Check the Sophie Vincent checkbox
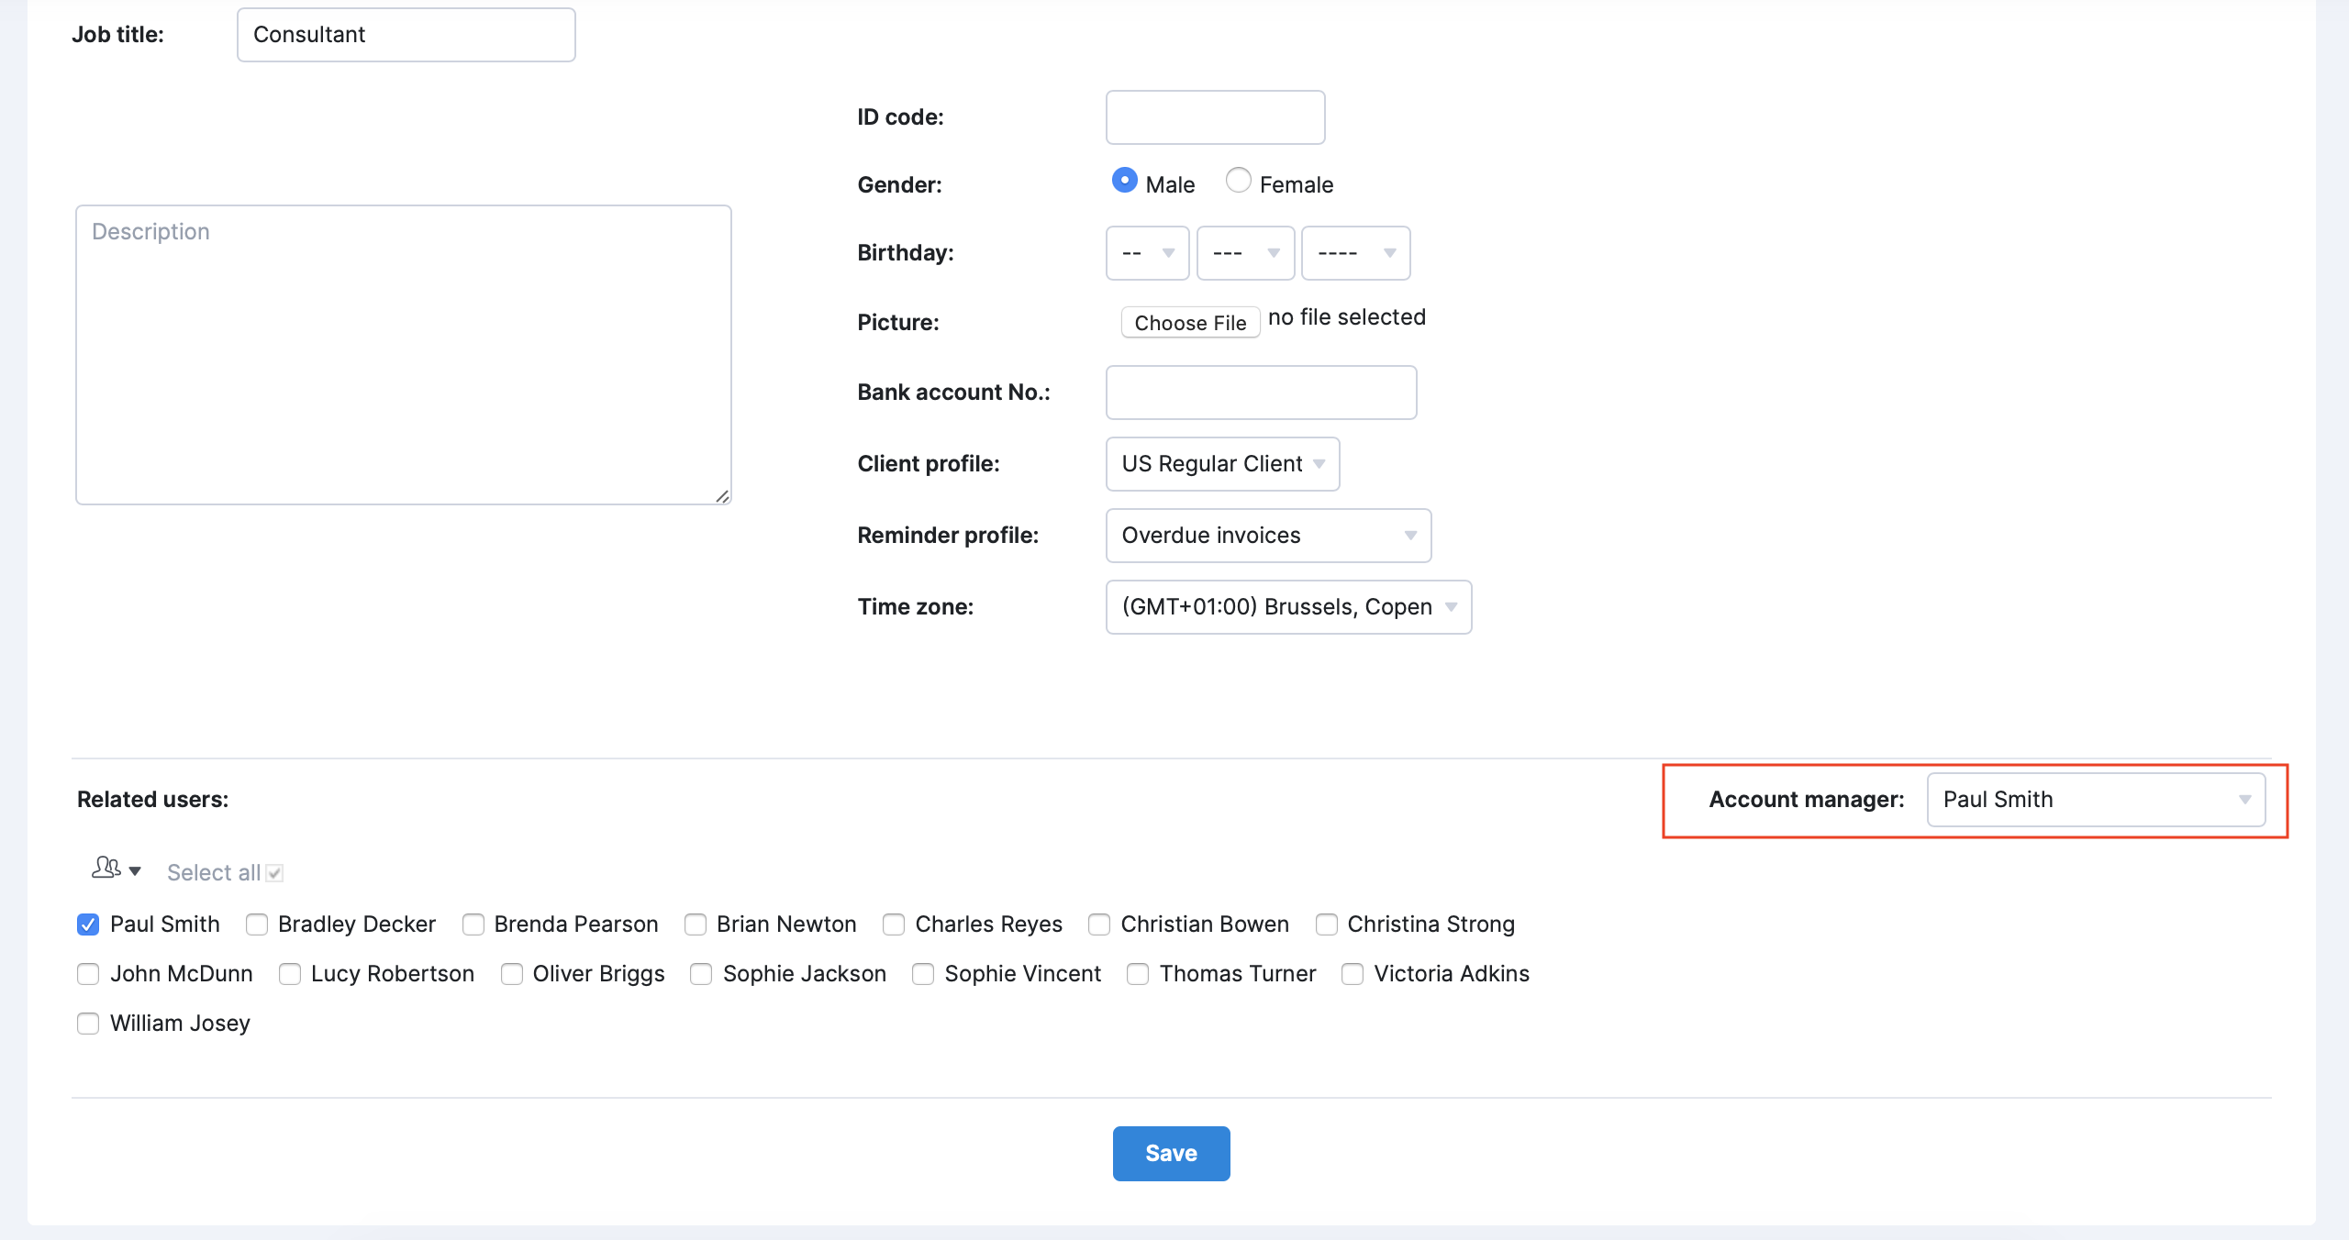 [x=923, y=974]
